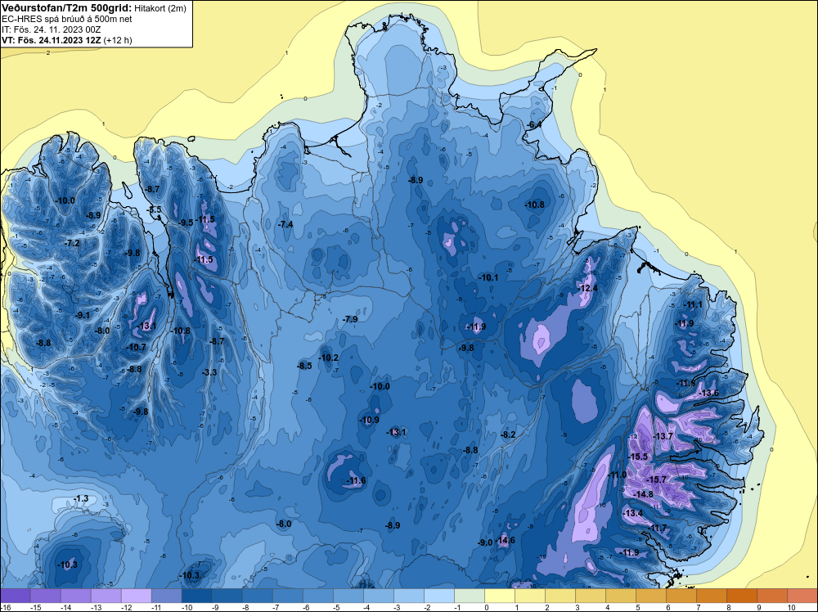The height and width of the screenshot is (612, 818).
Task: Select legend swatch right of value 10
Action: [x=802, y=596]
